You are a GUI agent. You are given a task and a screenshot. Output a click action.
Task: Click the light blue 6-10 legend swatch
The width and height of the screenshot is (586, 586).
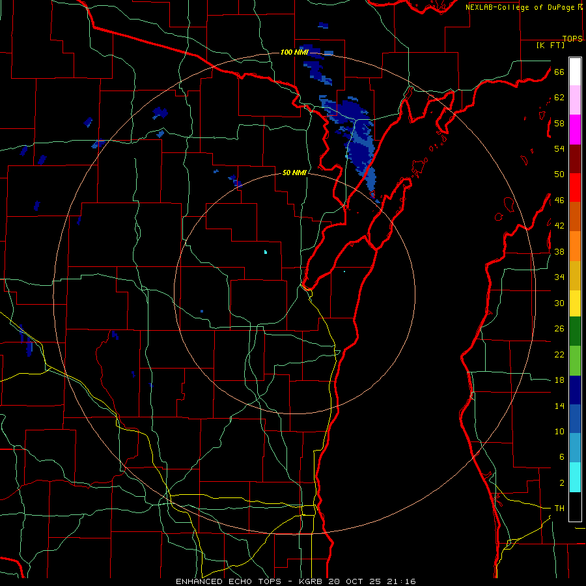coord(575,448)
